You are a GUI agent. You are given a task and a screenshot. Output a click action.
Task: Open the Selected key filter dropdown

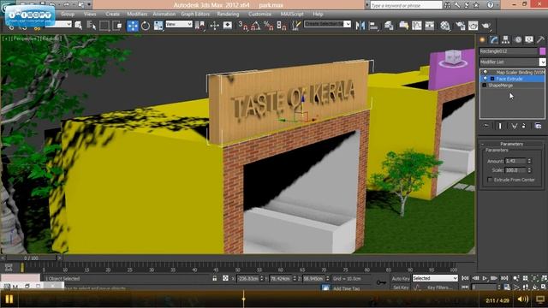pos(435,278)
